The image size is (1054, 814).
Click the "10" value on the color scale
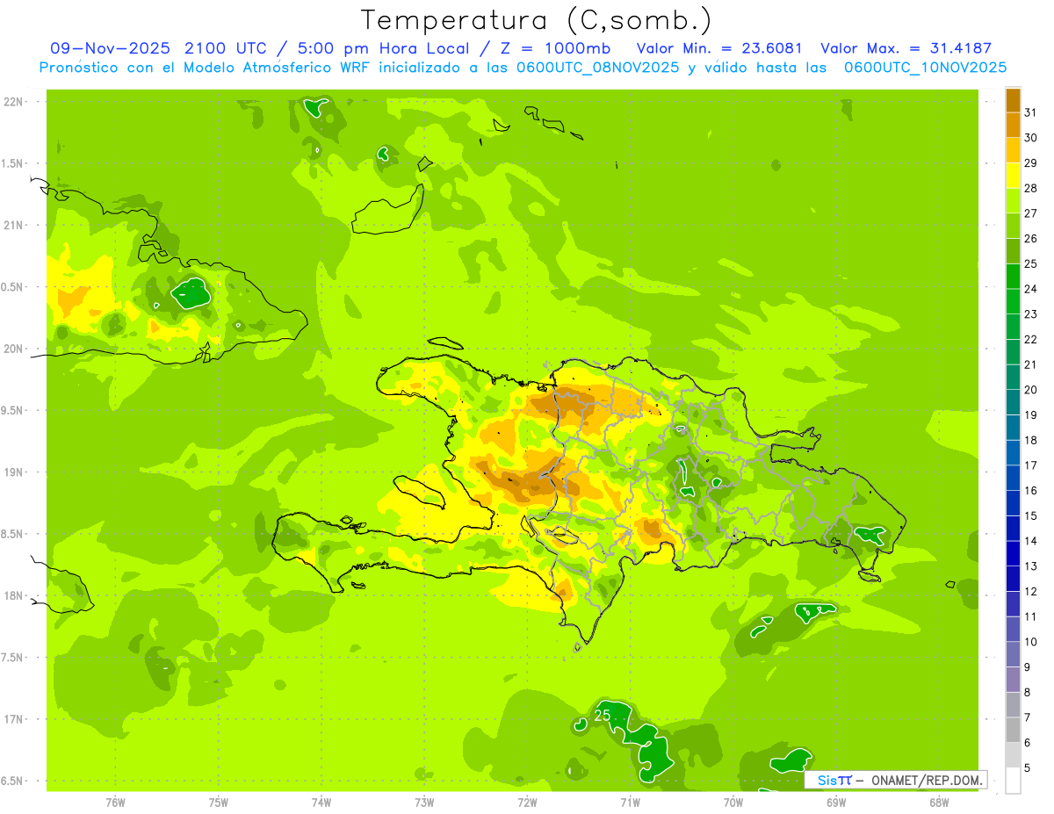[x=1031, y=642]
